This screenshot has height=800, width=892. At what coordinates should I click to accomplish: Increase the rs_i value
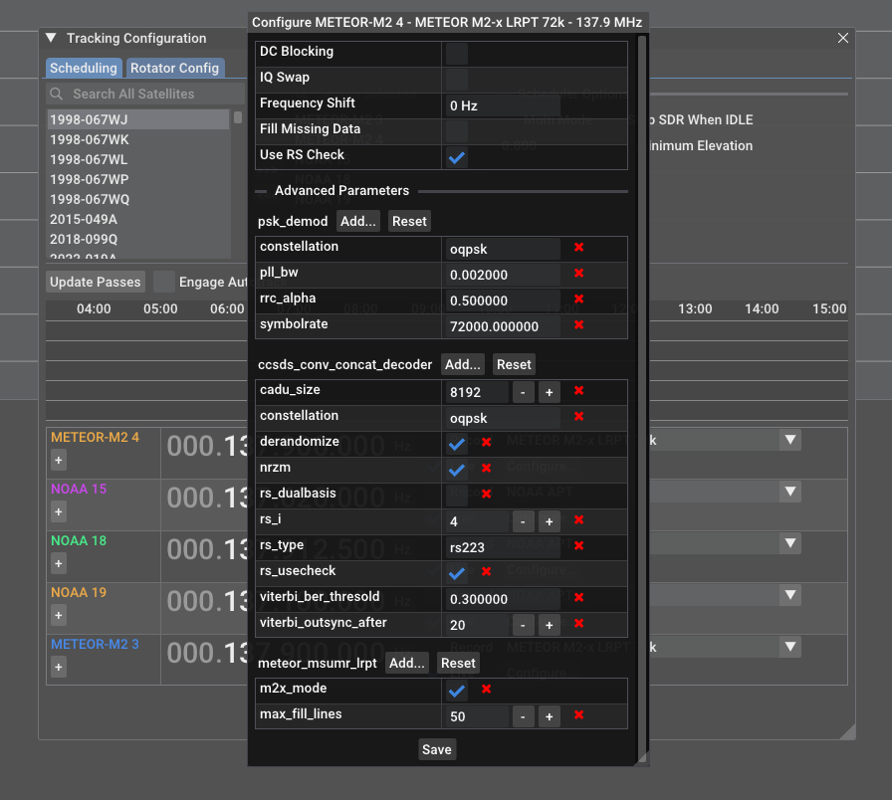click(549, 521)
